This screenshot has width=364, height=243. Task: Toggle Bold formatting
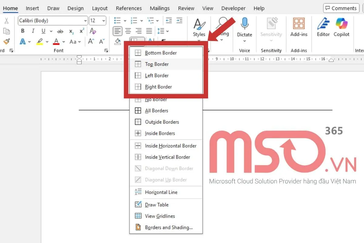(23, 31)
